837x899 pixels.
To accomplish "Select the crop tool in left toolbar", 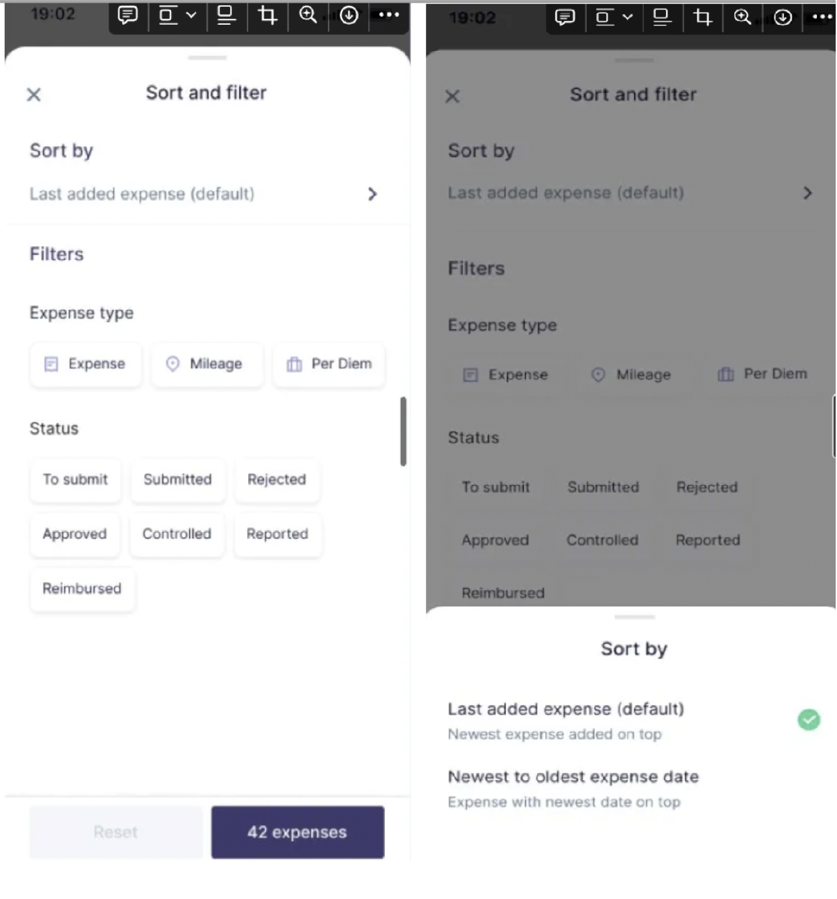I will click(268, 15).
